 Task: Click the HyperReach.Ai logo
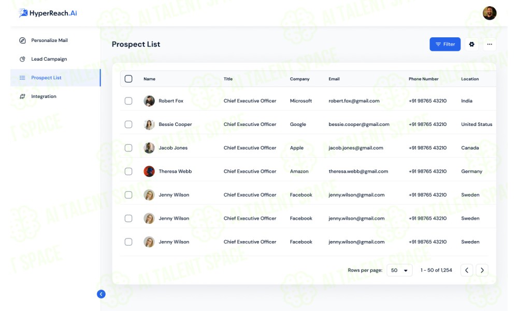point(48,13)
